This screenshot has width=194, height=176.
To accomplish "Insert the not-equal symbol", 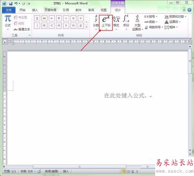I will pos(59,18).
